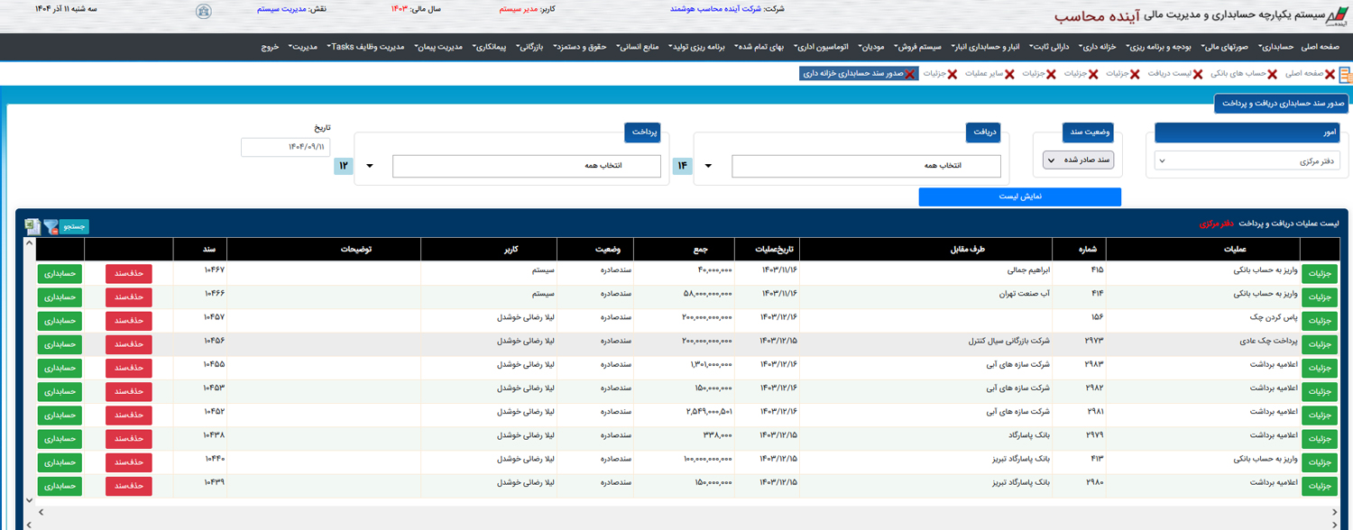Click the bank building icon in header
This screenshot has height=530, width=1353.
(204, 11)
